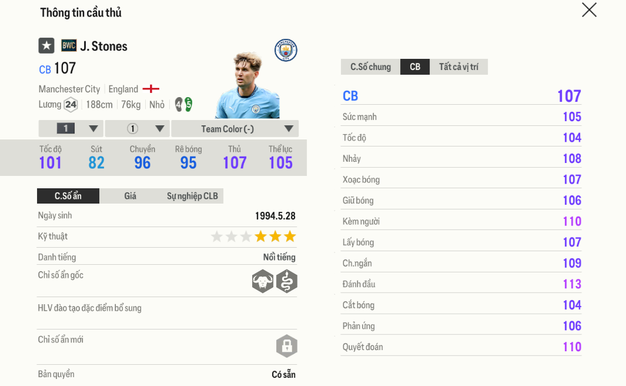The image size is (626, 386).
Task: Click the salary hexagon showing 24
Action: [x=71, y=105]
